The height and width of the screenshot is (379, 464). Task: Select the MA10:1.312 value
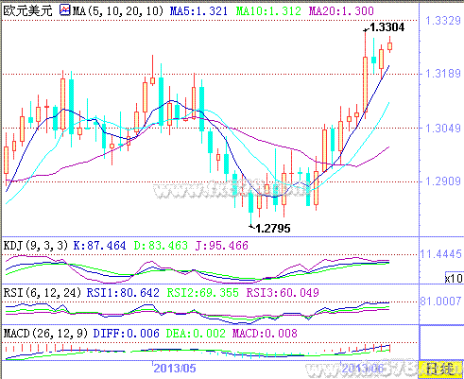coord(268,11)
